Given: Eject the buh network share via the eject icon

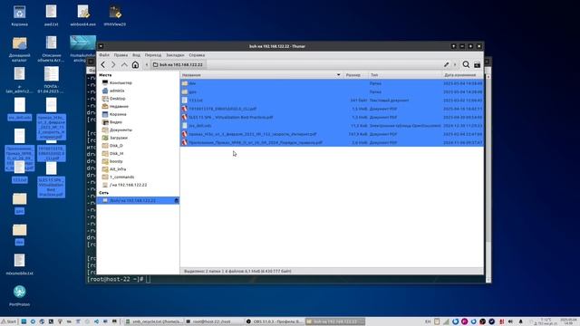Looking at the screenshot, I should tap(177, 200).
